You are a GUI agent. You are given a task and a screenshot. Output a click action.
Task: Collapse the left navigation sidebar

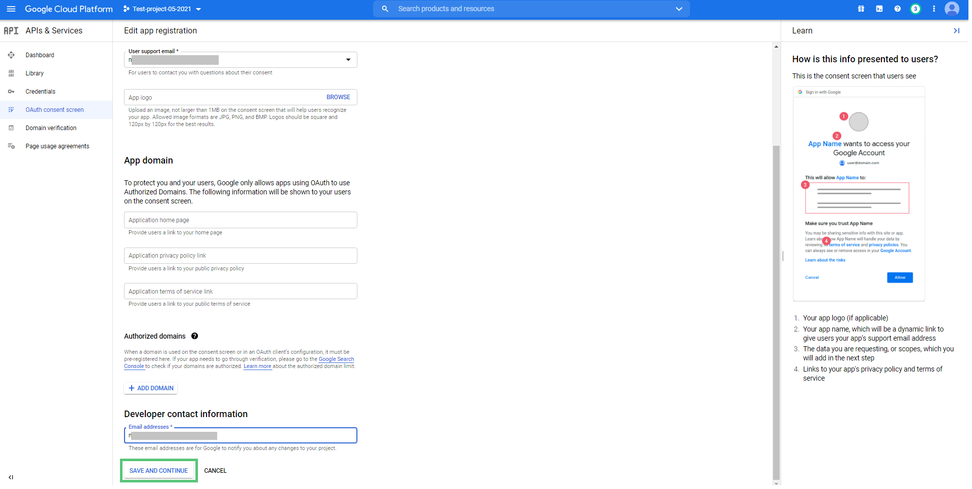11,477
